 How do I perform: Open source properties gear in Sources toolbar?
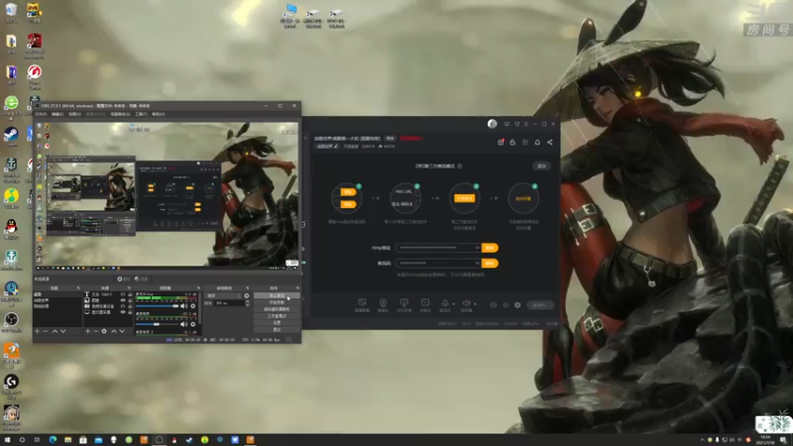[x=104, y=331]
